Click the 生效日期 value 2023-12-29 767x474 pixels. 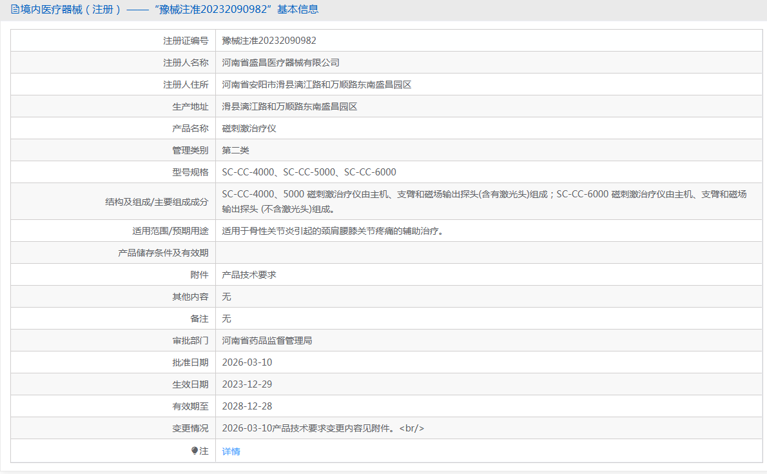coord(247,384)
